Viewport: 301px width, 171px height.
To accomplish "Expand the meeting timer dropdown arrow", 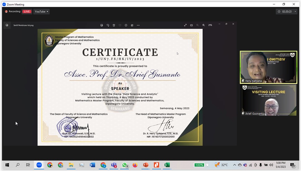I will click(295, 12).
